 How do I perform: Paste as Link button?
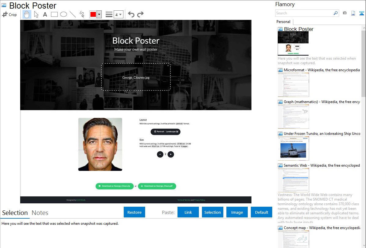pyautogui.click(x=188, y=212)
